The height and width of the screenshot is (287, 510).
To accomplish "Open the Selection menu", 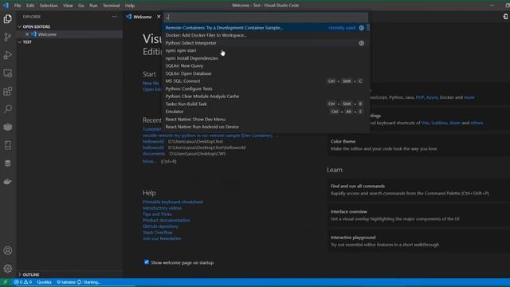I will [x=49, y=6].
